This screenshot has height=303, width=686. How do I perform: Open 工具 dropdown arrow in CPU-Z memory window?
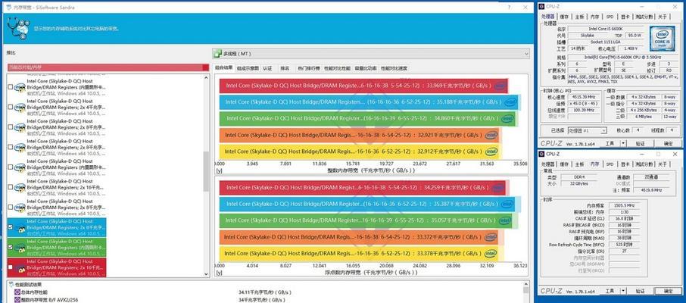(x=623, y=291)
